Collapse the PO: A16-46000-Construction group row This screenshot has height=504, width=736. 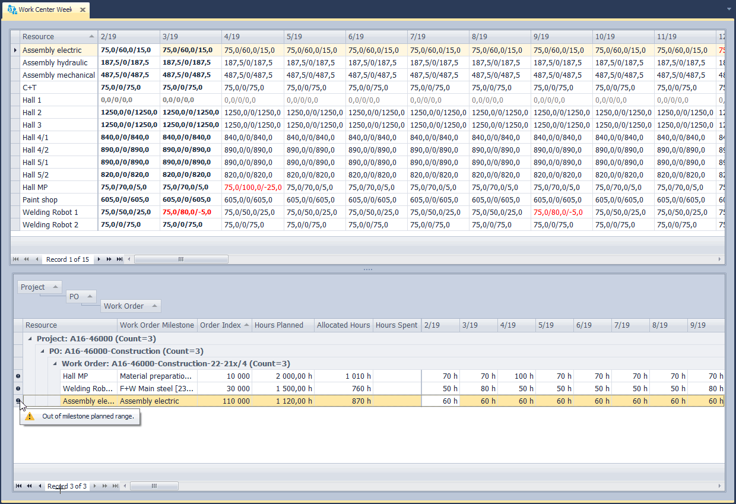tap(42, 351)
